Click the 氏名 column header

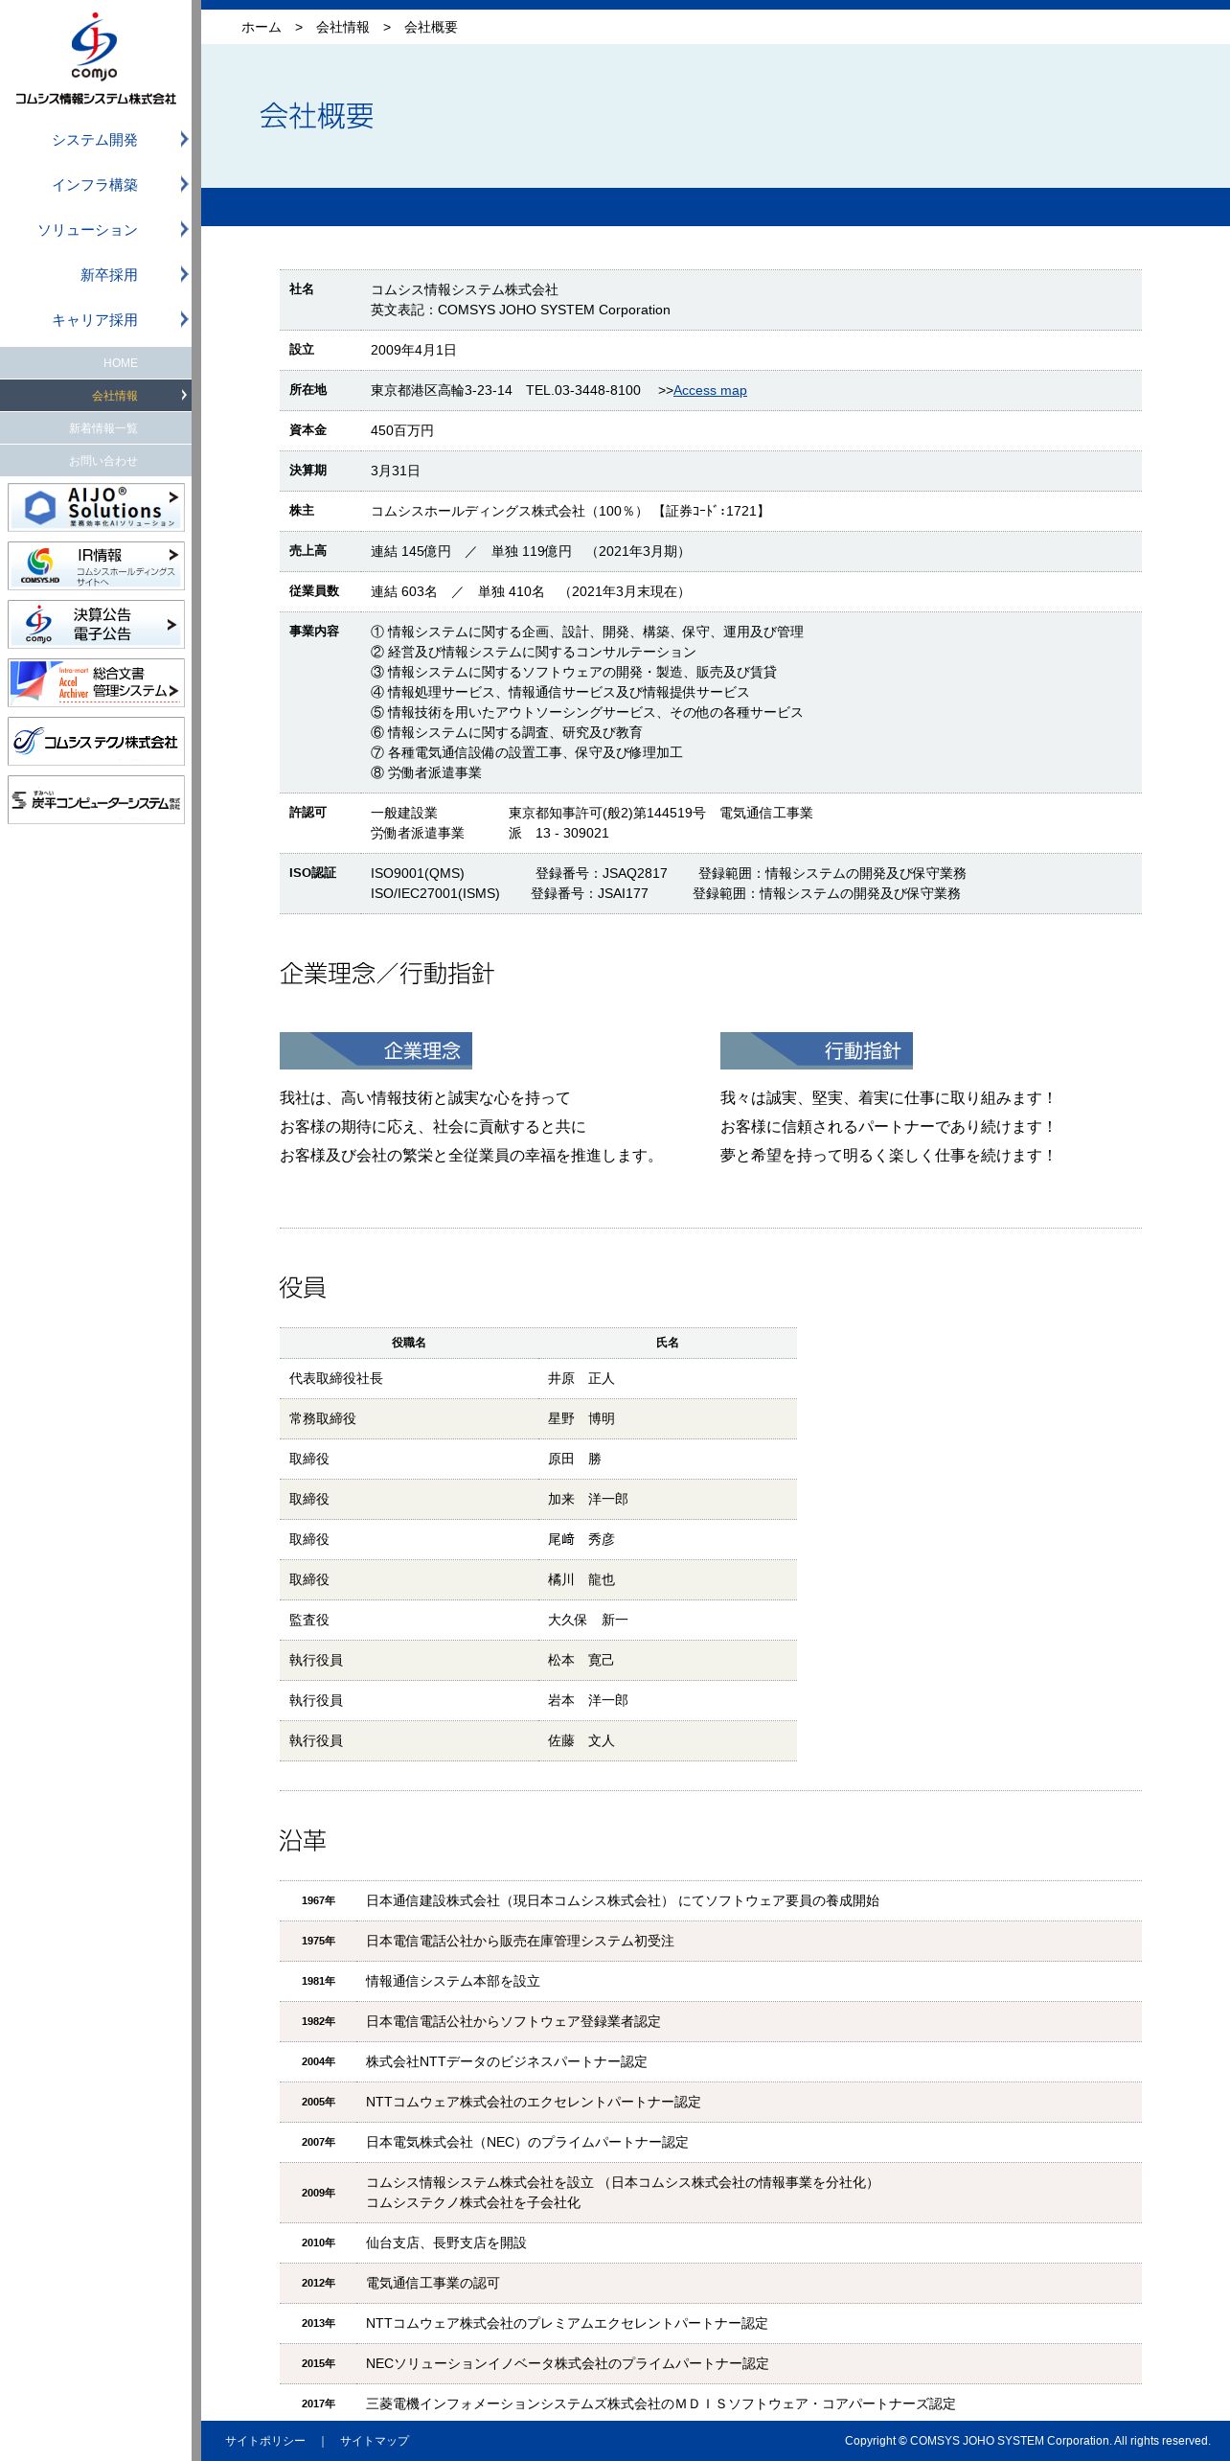pyautogui.click(x=668, y=1343)
